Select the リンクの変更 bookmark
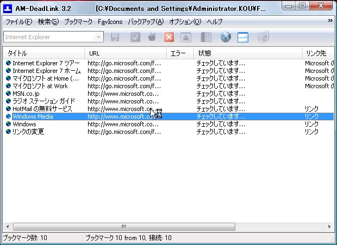 28,132
